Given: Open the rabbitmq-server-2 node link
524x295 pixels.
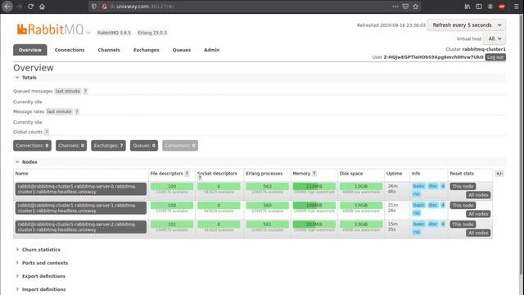Looking at the screenshot, I should pyautogui.click(x=80, y=227).
